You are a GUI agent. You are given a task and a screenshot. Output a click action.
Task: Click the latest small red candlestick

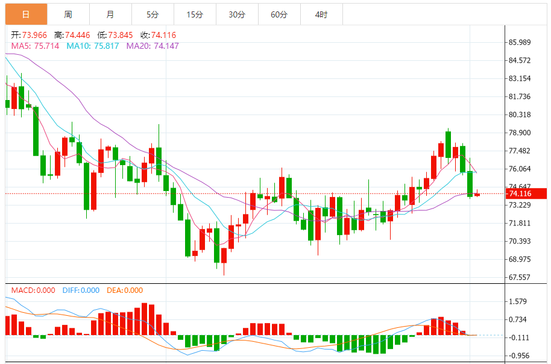(477, 194)
